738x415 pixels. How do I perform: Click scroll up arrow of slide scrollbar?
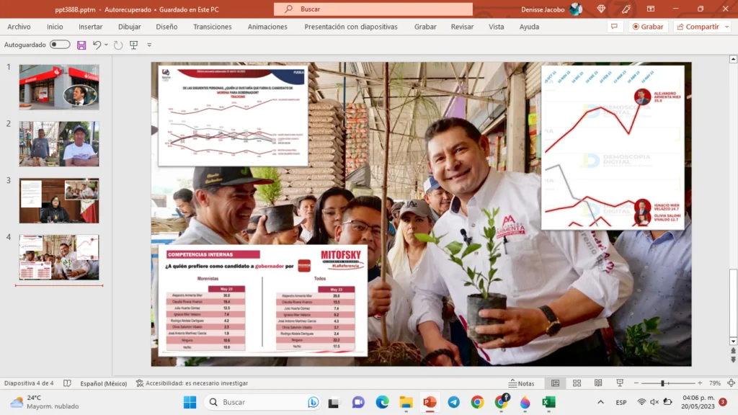733,59
